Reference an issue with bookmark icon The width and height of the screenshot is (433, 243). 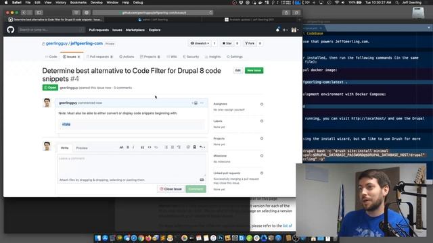(x=194, y=147)
